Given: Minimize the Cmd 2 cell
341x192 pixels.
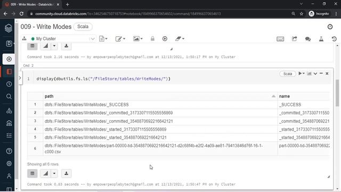Looking at the screenshot, I should (x=321, y=74).
